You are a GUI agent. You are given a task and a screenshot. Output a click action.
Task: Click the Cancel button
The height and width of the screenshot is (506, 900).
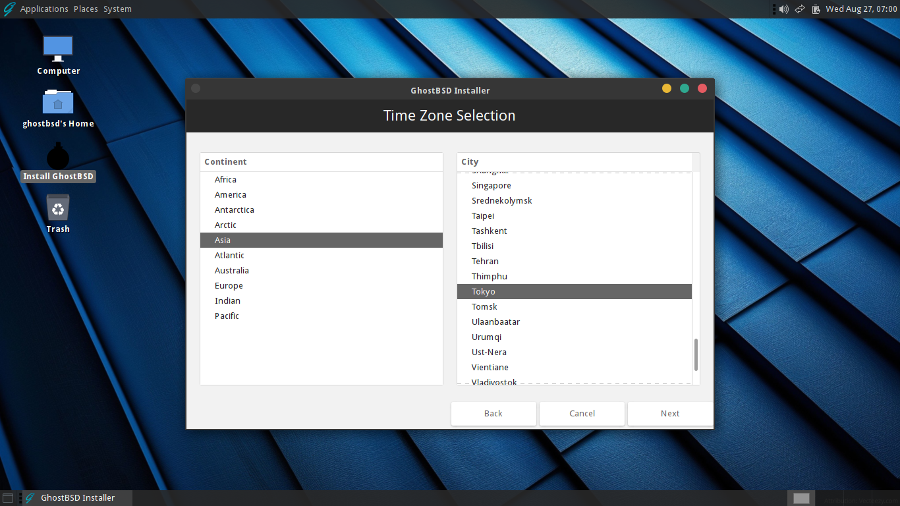click(582, 414)
